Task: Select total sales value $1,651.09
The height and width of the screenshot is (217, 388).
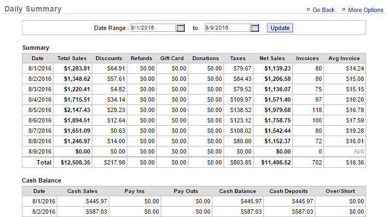Action: [x=77, y=131]
